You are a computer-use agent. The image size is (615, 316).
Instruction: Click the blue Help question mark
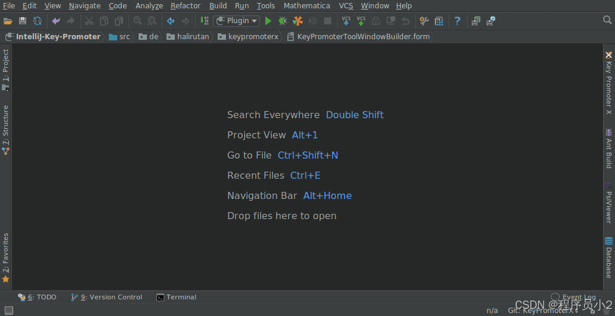click(x=457, y=21)
